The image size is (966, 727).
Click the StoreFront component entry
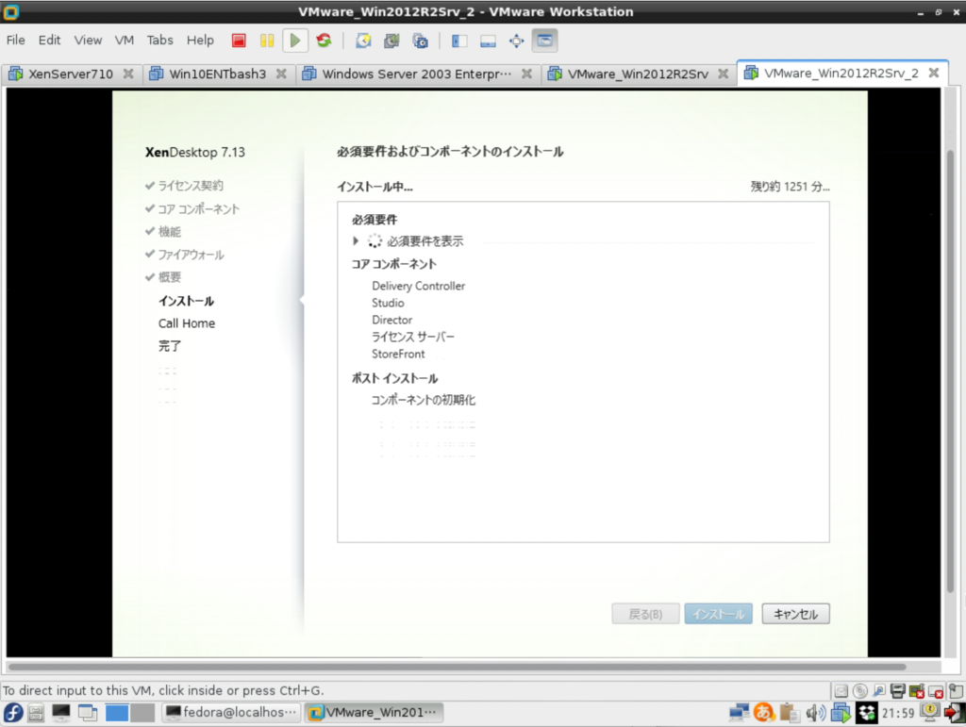[398, 354]
